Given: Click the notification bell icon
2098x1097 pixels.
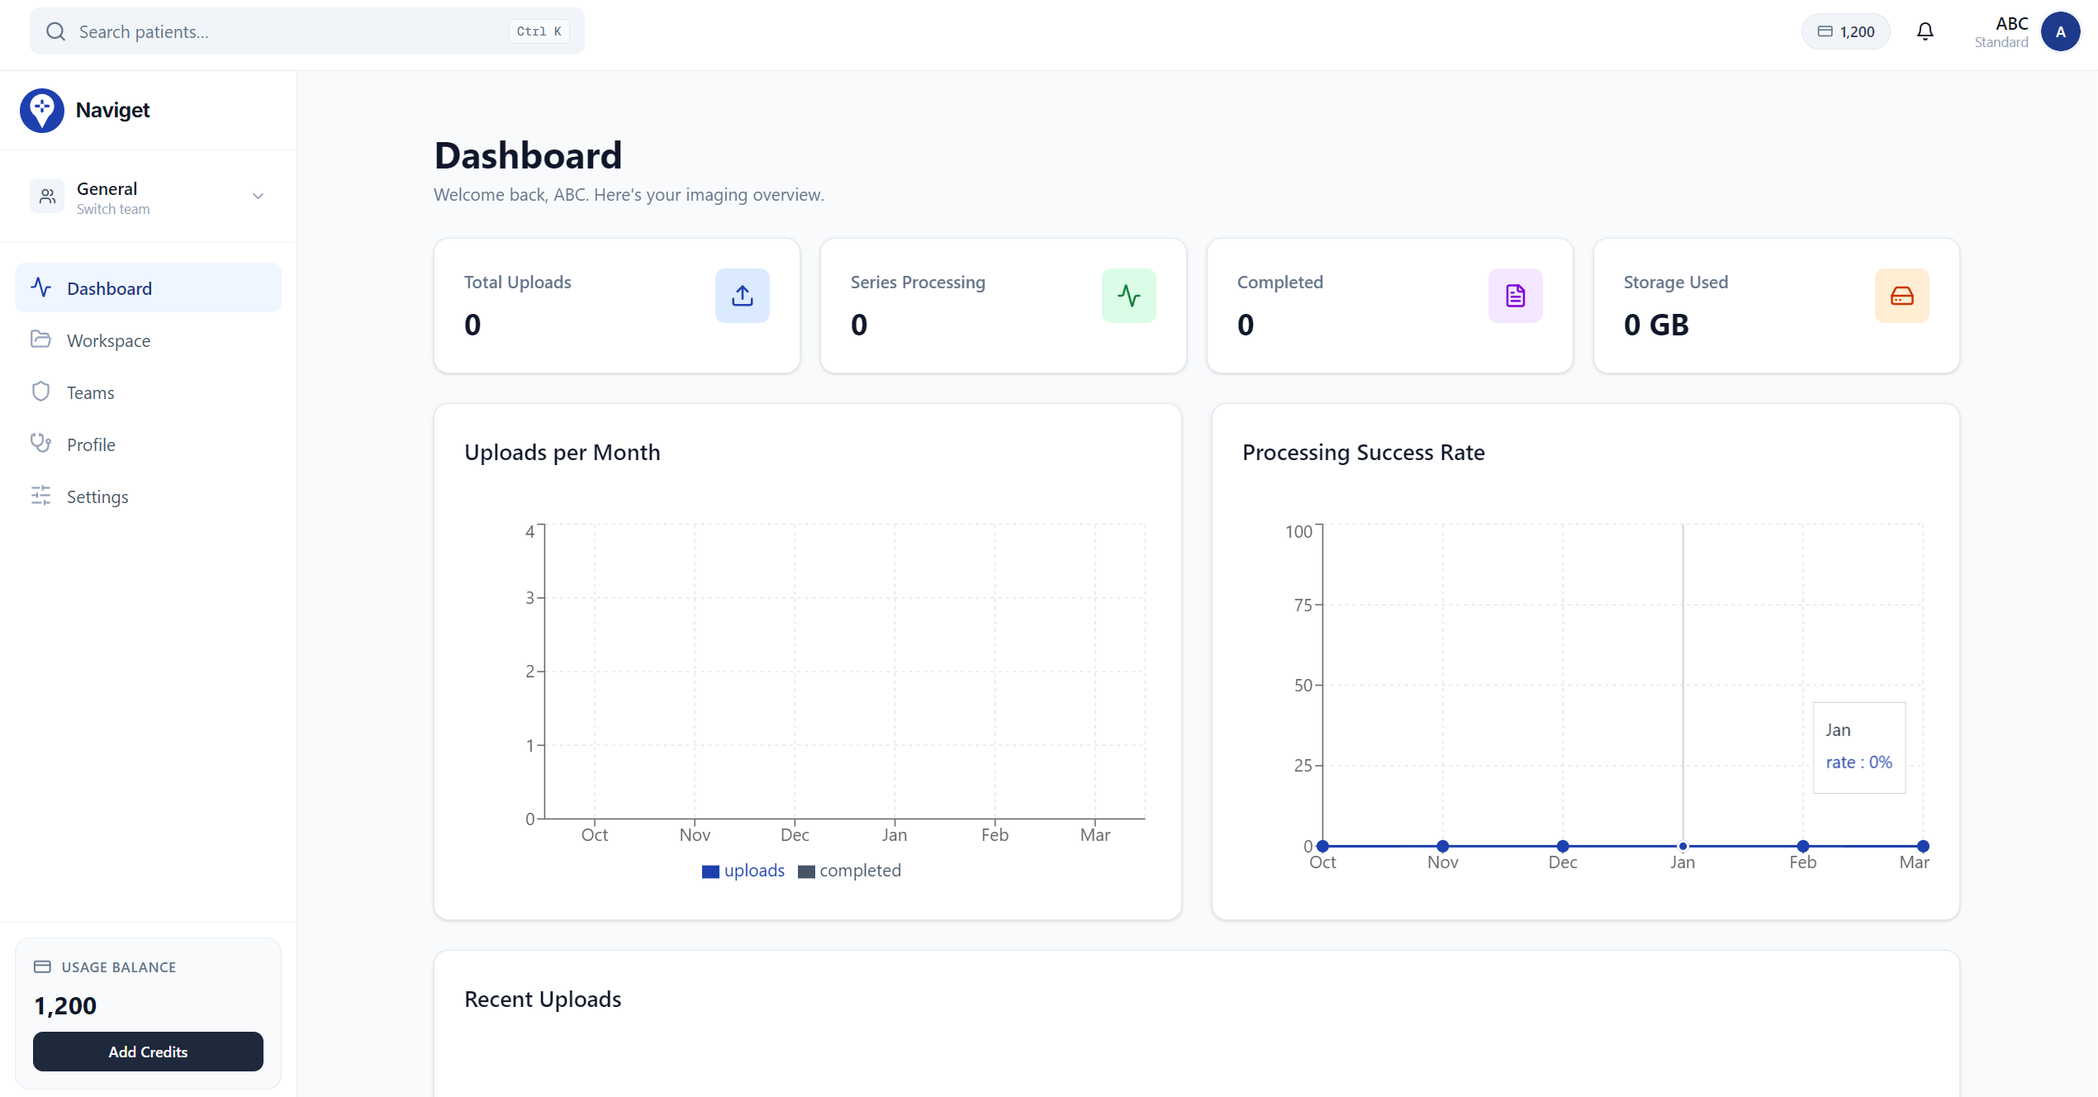Looking at the screenshot, I should (1925, 31).
